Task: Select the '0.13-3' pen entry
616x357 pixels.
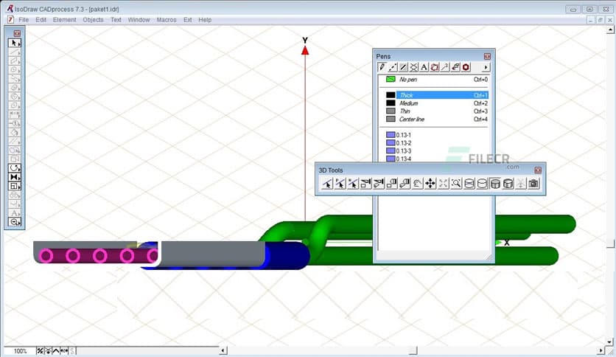Action: click(399, 151)
